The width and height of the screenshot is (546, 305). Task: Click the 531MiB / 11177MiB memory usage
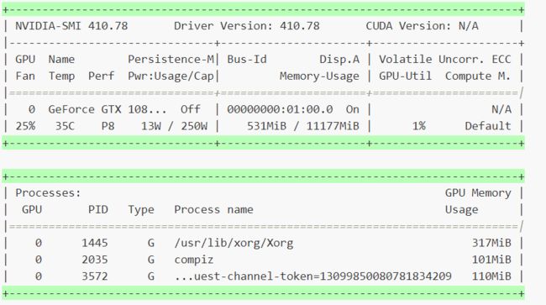[x=303, y=126]
